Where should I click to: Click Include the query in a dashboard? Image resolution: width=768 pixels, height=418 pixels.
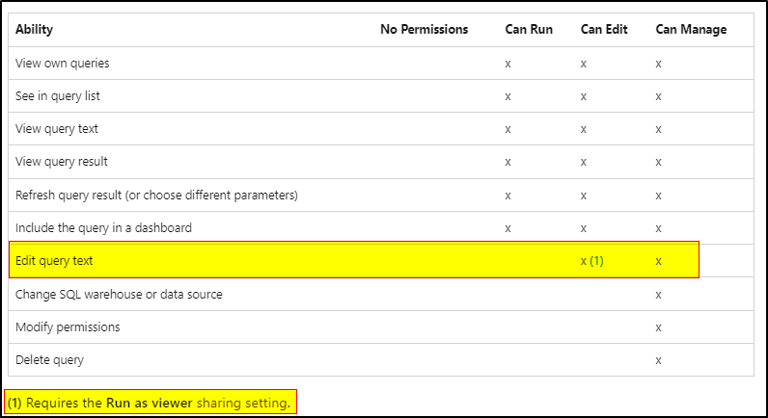click(x=103, y=228)
